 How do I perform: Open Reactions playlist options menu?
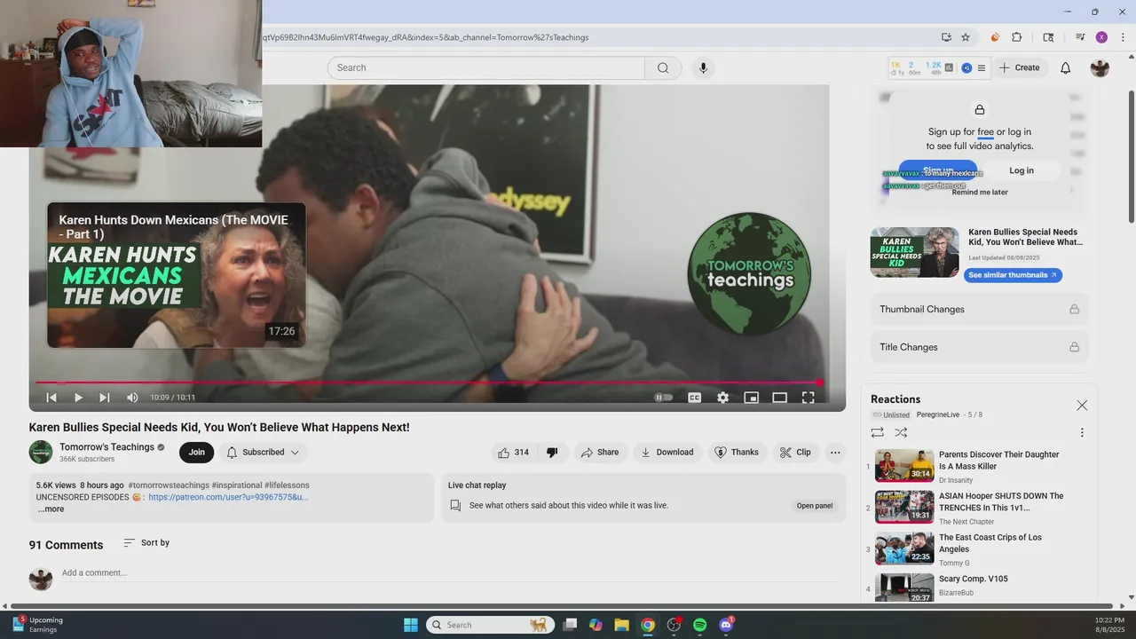tap(1082, 433)
